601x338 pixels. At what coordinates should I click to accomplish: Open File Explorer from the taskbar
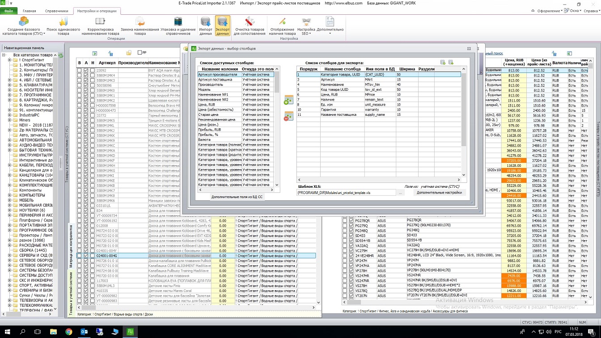[x=54, y=332]
